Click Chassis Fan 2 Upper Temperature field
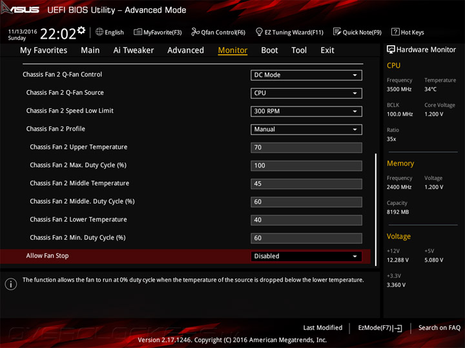This screenshot has height=348, width=465. (306, 148)
